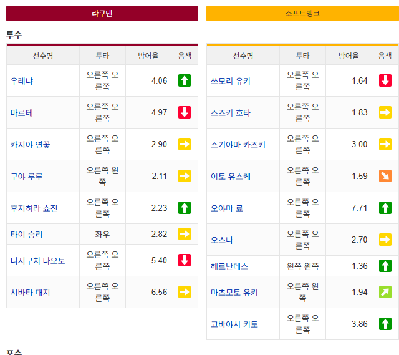Image resolution: width=399 pixels, height=355 pixels.
Task: Open the 오야마 료 player link
Action: coord(227,208)
